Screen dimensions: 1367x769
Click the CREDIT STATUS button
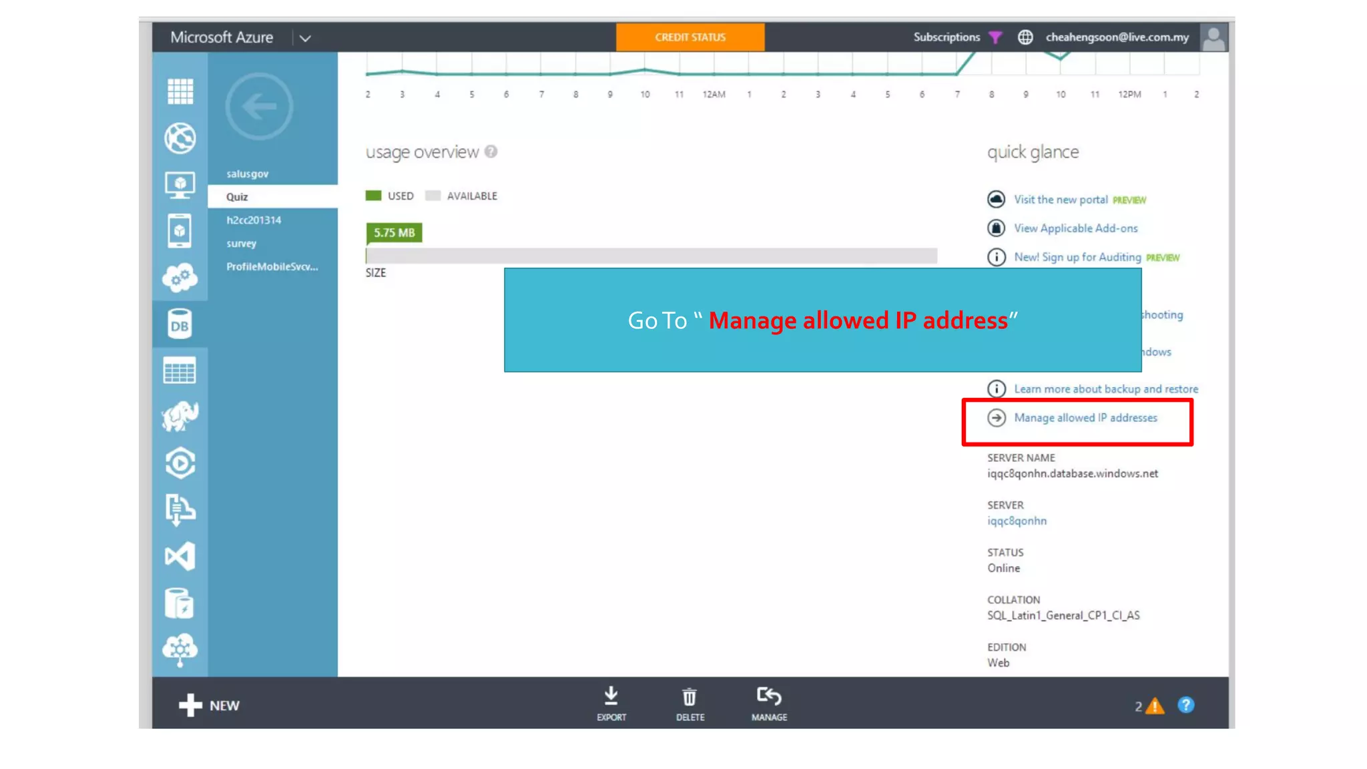coord(690,37)
